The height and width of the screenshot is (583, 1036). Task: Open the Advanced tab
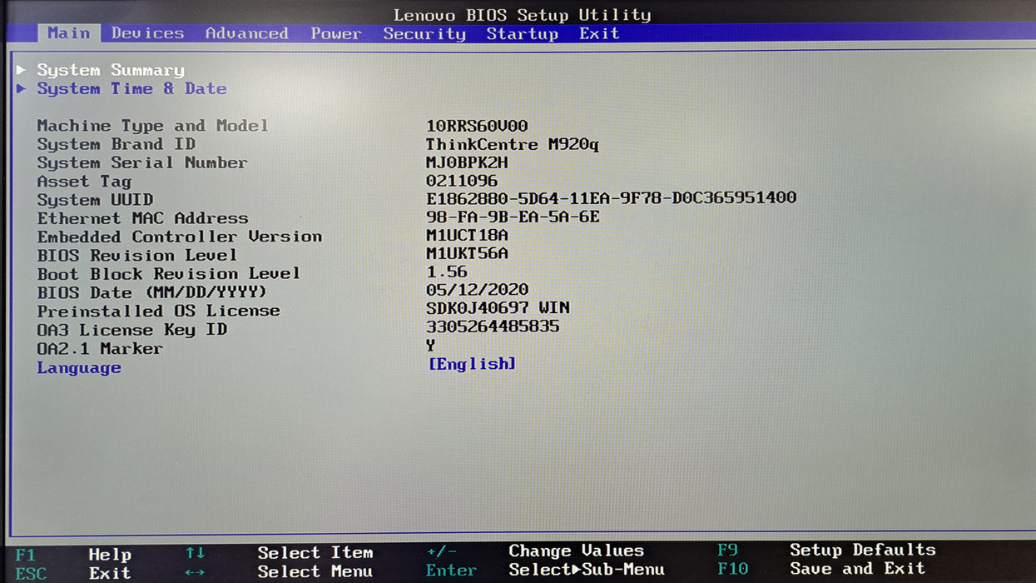pos(247,33)
